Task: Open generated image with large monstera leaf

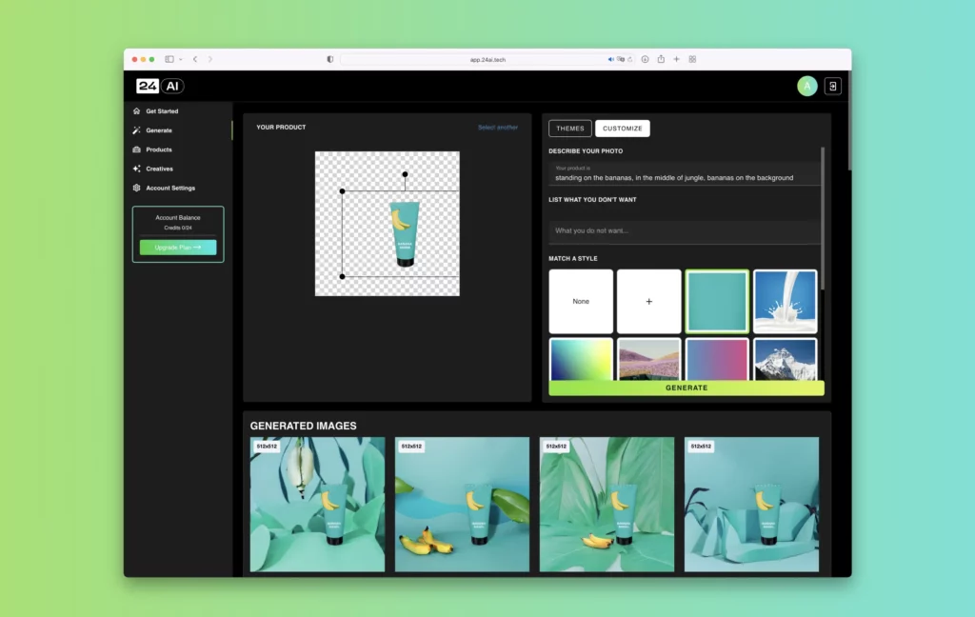Action: [x=607, y=505]
